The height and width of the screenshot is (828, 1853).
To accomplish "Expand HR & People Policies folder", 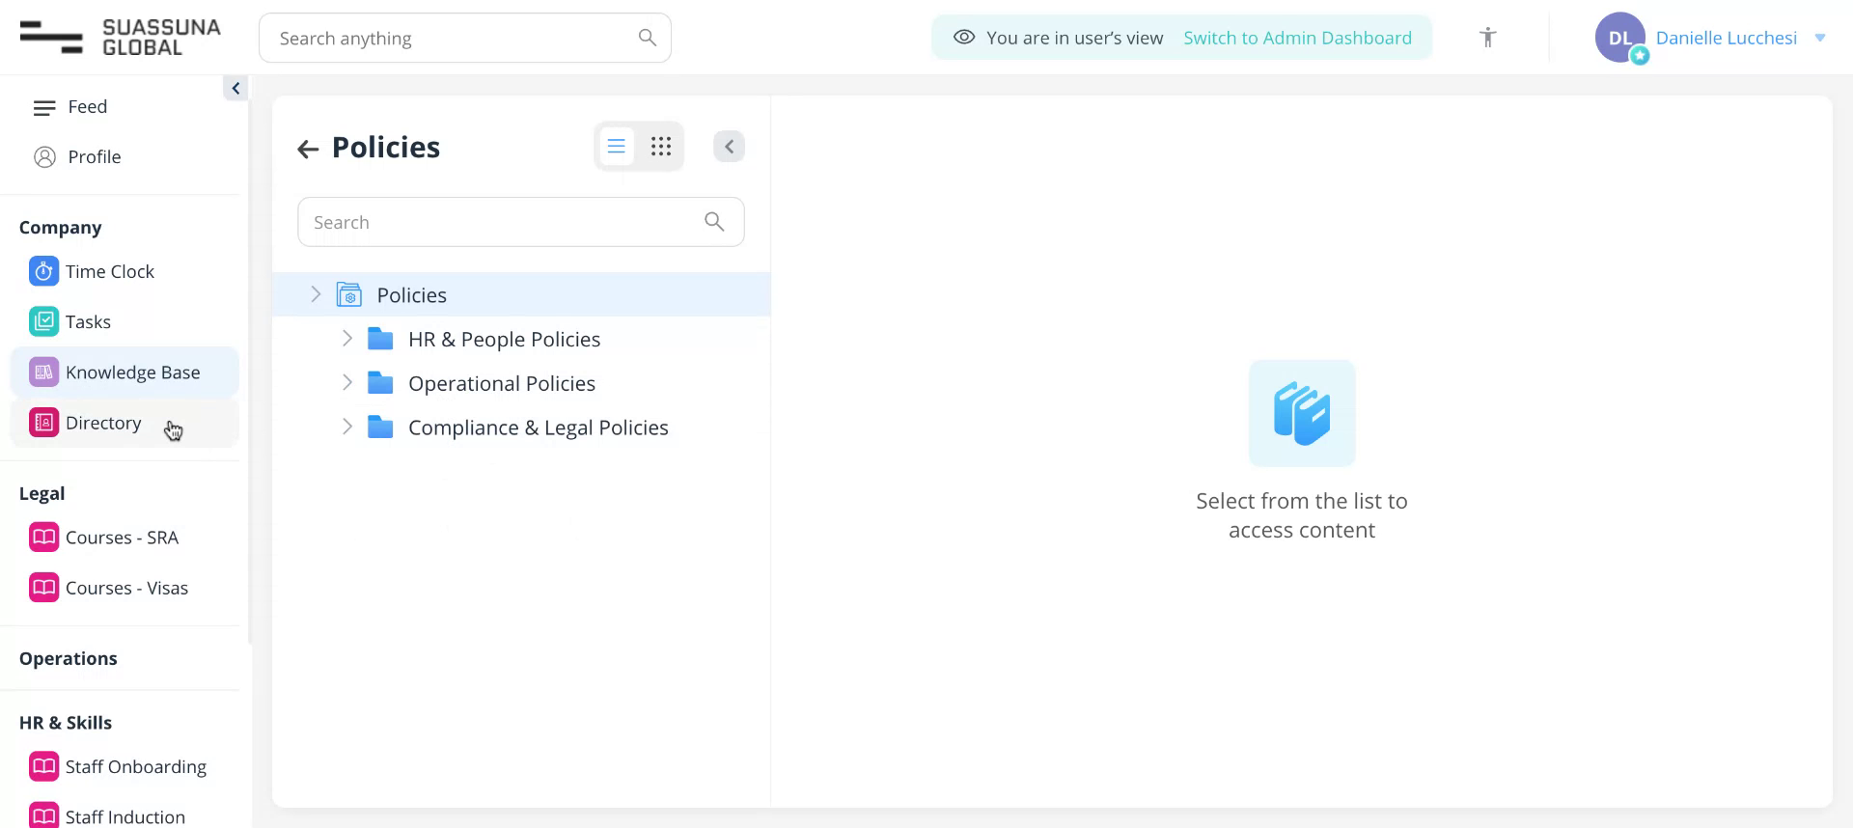I will (x=347, y=339).
